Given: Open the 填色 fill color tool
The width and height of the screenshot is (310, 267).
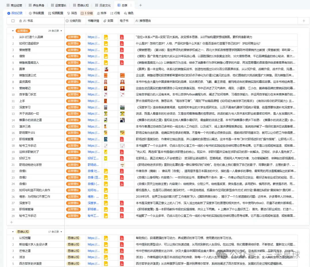Looking at the screenshot, I should coord(129,13).
